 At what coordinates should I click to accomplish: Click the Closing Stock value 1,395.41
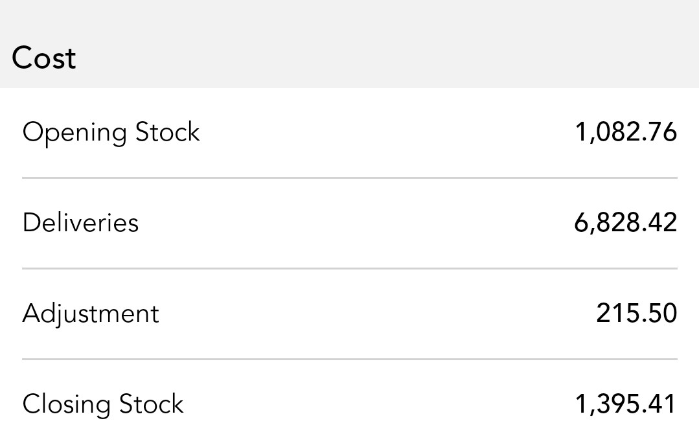point(625,404)
